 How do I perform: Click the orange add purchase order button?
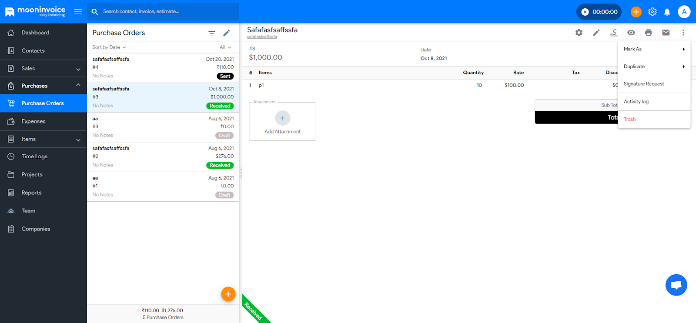tap(228, 294)
